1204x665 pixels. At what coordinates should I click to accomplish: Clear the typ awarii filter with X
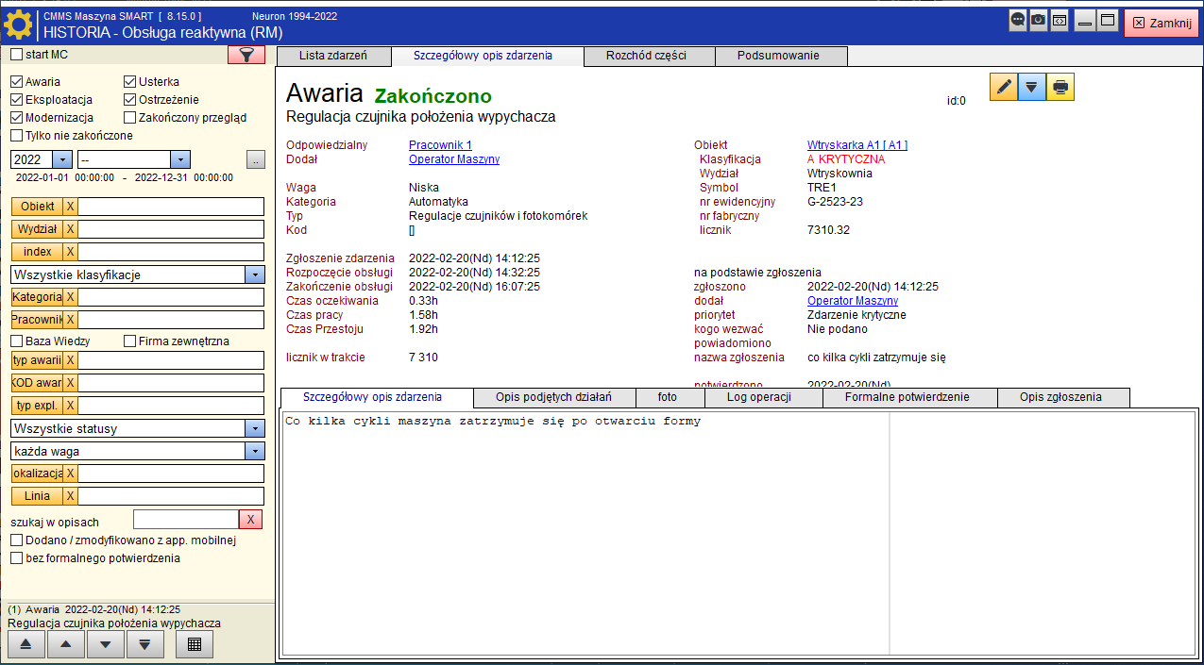click(x=70, y=360)
